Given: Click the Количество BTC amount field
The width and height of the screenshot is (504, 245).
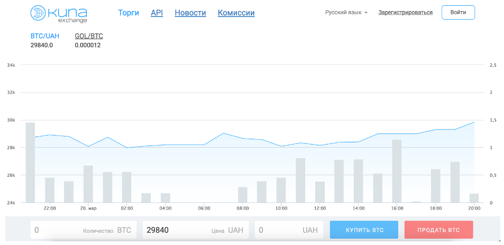Looking at the screenshot, I should (83, 230).
